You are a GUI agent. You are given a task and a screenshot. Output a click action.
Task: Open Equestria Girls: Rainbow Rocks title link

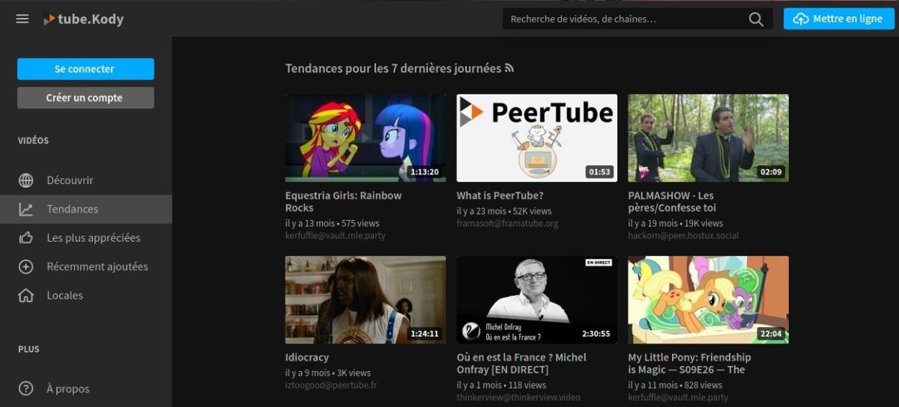coord(343,201)
